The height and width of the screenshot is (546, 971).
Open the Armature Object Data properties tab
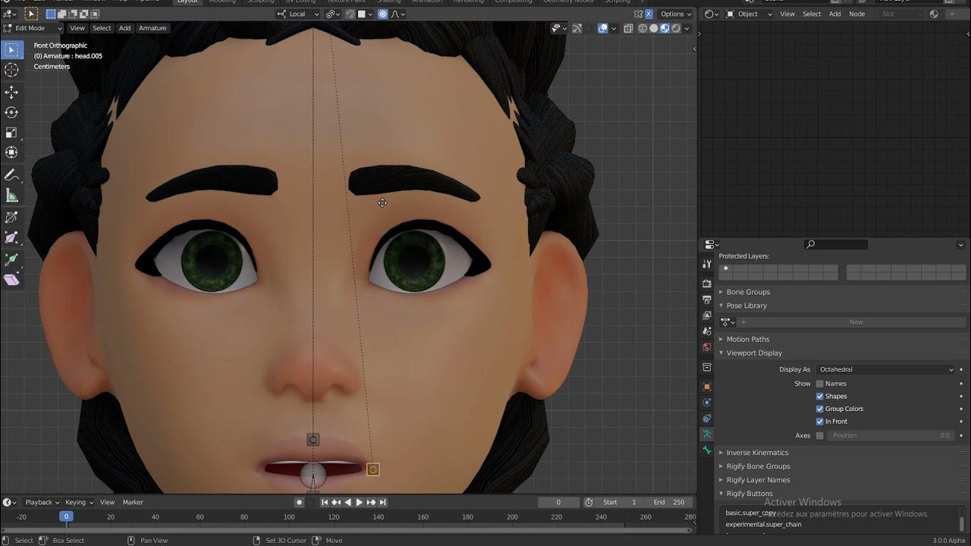click(707, 435)
